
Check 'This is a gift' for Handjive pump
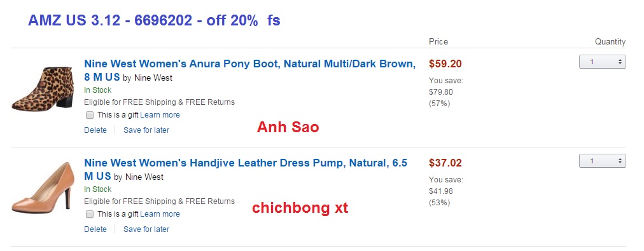[x=90, y=214]
